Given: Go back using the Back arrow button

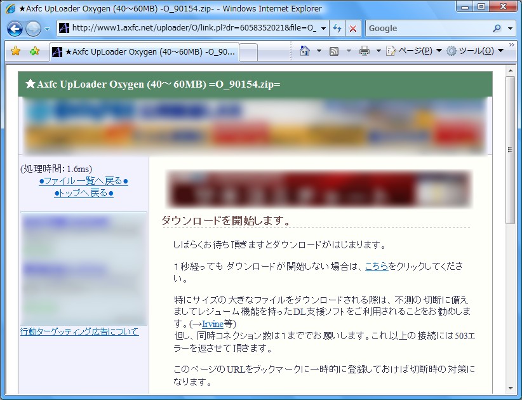Looking at the screenshot, I should point(15,29).
